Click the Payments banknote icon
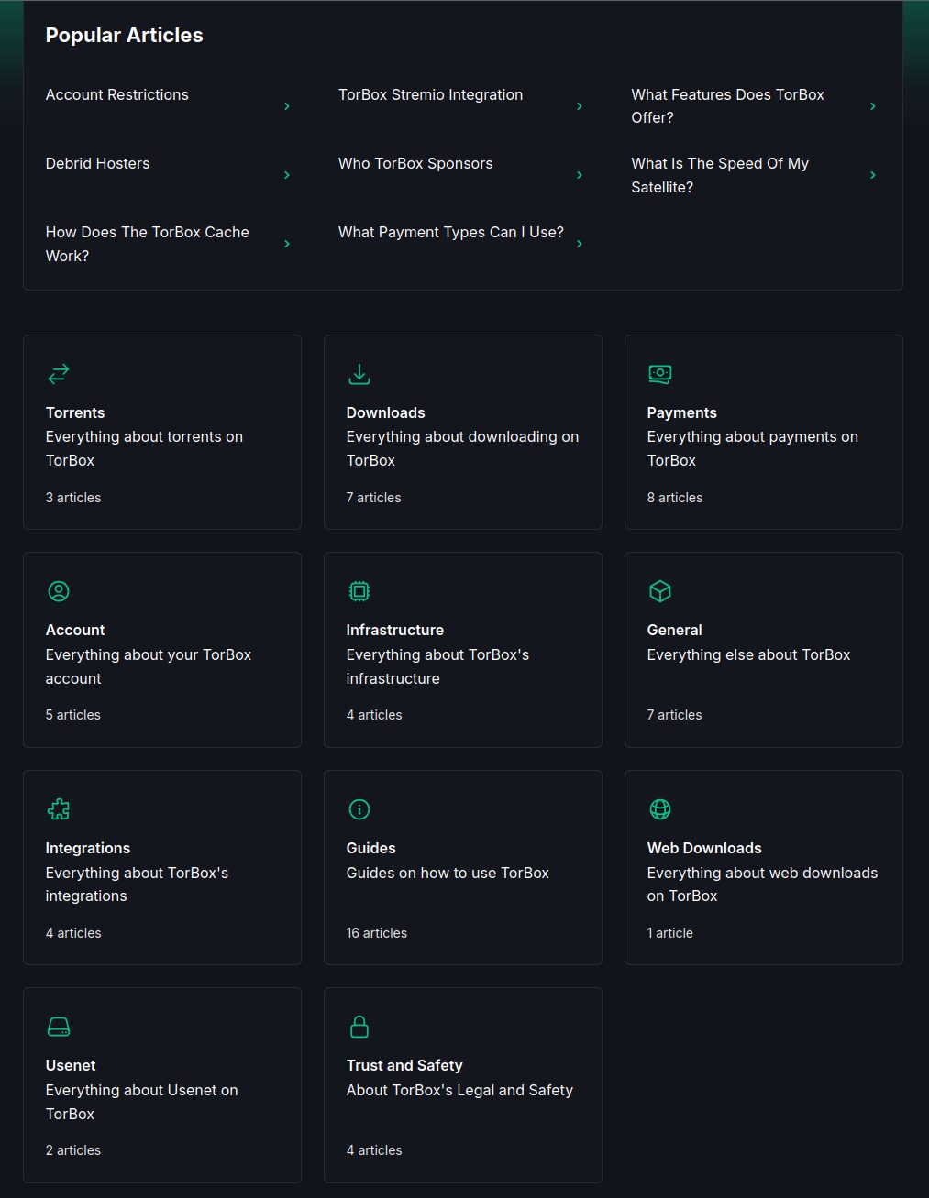Image resolution: width=929 pixels, height=1198 pixels. [660, 374]
